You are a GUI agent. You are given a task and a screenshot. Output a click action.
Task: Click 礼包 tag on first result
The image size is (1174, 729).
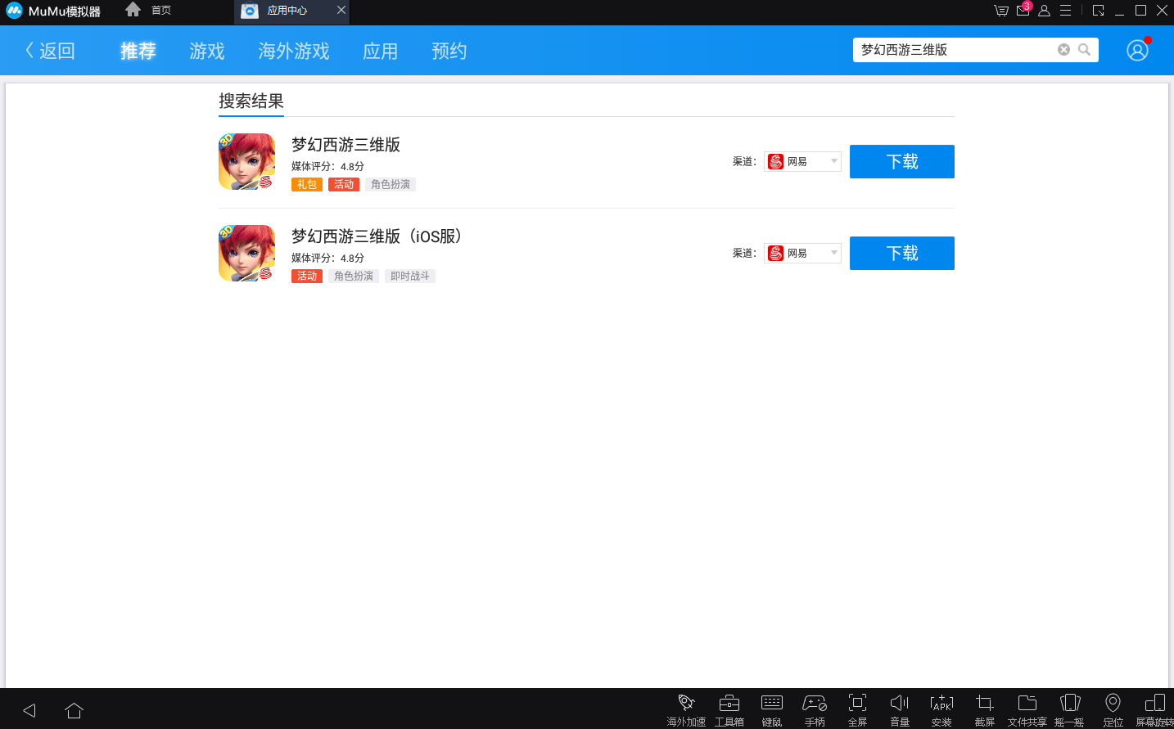pyautogui.click(x=307, y=185)
